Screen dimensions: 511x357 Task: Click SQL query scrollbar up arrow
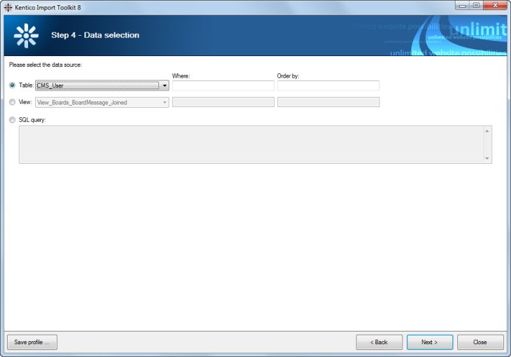pos(487,131)
